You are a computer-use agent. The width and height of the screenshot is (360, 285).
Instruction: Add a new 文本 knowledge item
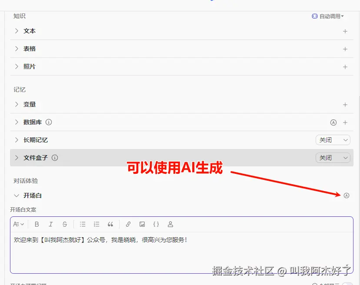(x=345, y=31)
